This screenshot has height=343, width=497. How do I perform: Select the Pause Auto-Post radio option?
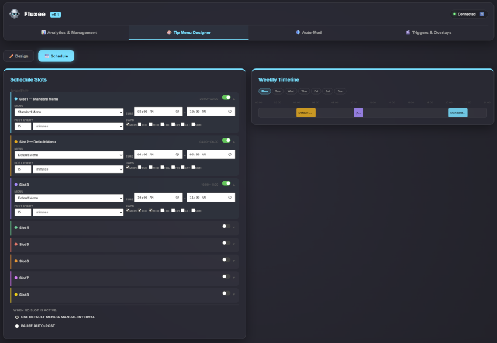click(x=16, y=325)
